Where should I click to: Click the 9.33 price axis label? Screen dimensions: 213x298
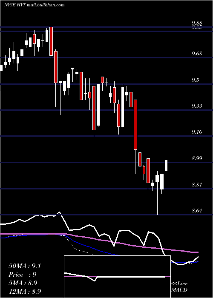click(x=197, y=106)
